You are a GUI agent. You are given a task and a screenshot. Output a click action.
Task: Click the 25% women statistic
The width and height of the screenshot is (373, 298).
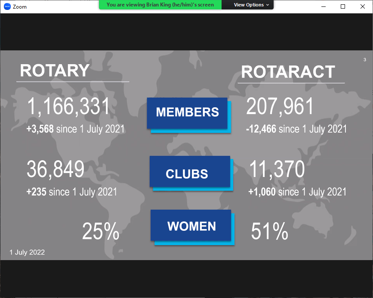click(x=101, y=232)
